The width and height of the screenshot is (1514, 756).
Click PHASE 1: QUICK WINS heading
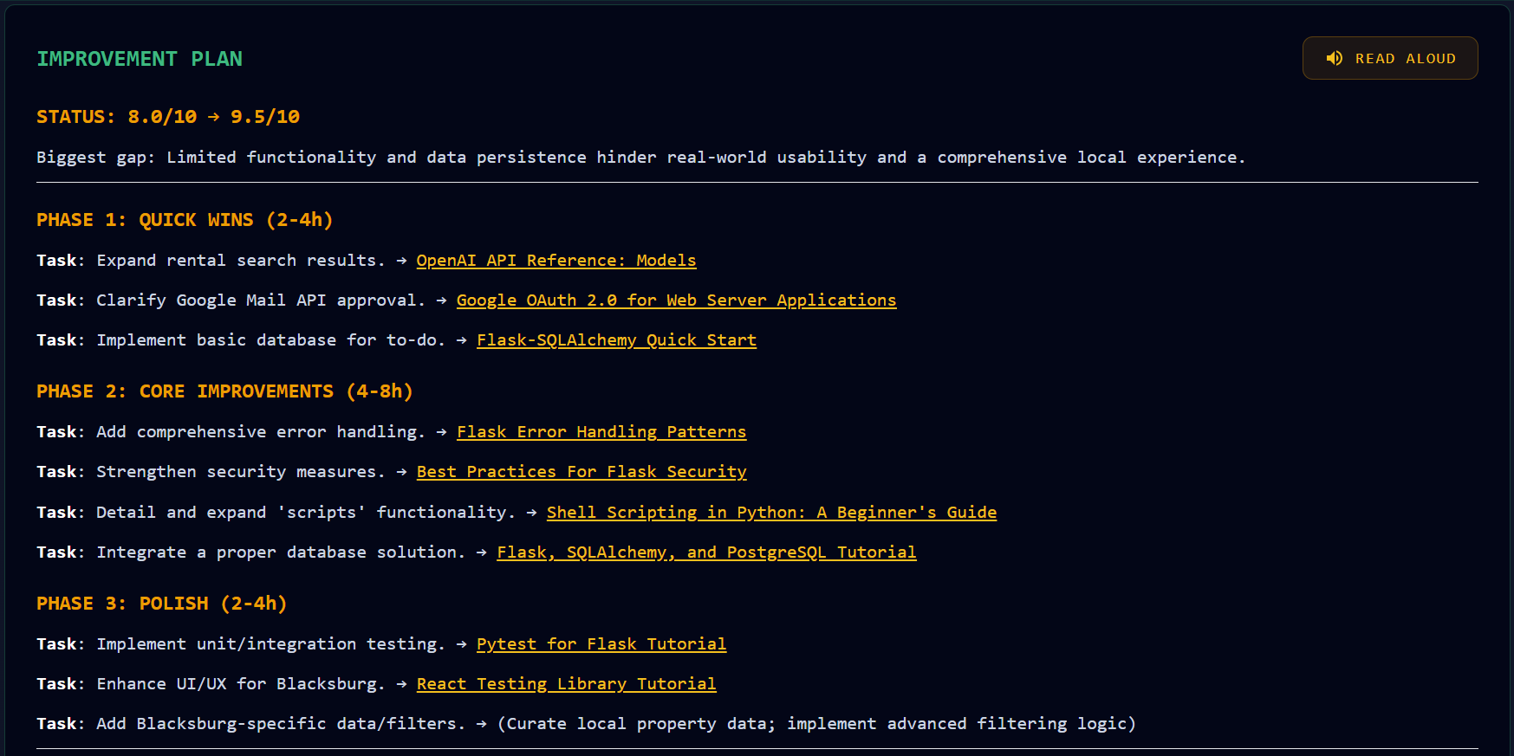point(185,220)
